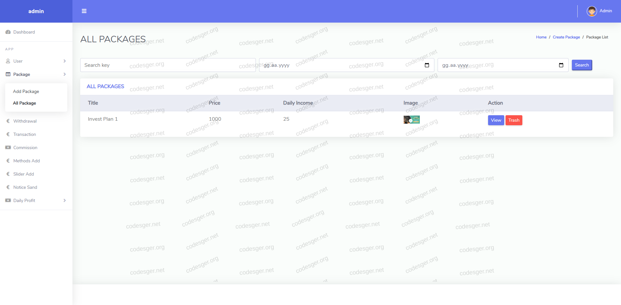The image size is (621, 305).
Task: Click the Search key input field
Action: [x=168, y=65]
